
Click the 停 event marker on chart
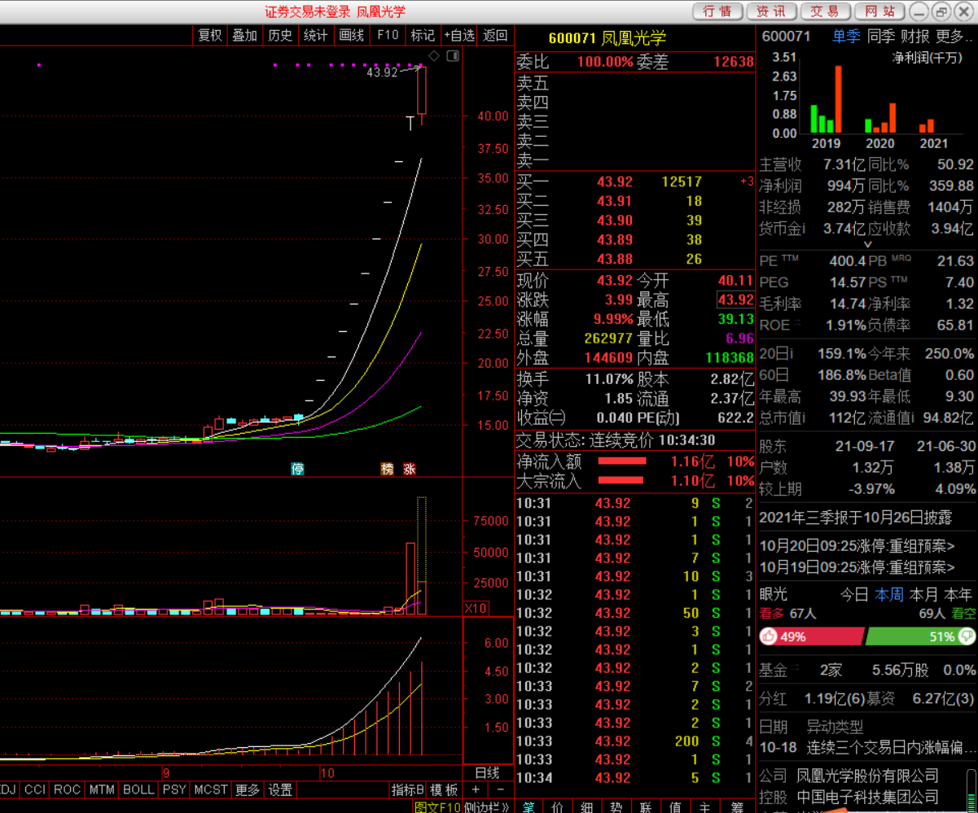click(x=298, y=469)
